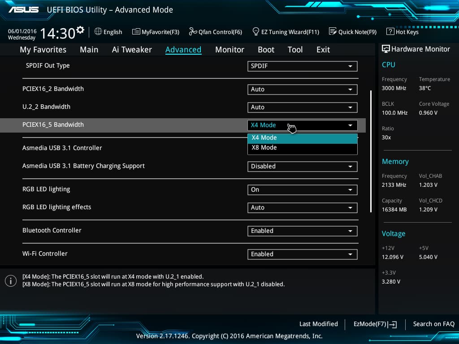This screenshot has height=344, width=459.
Task: Open the SPDIF Out Type dropdown
Action: point(303,66)
